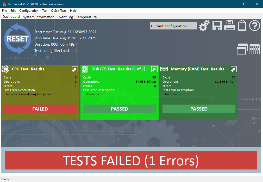The height and width of the screenshot is (182, 263).
Task: Switch to the Event Log tab
Action: [65, 17]
